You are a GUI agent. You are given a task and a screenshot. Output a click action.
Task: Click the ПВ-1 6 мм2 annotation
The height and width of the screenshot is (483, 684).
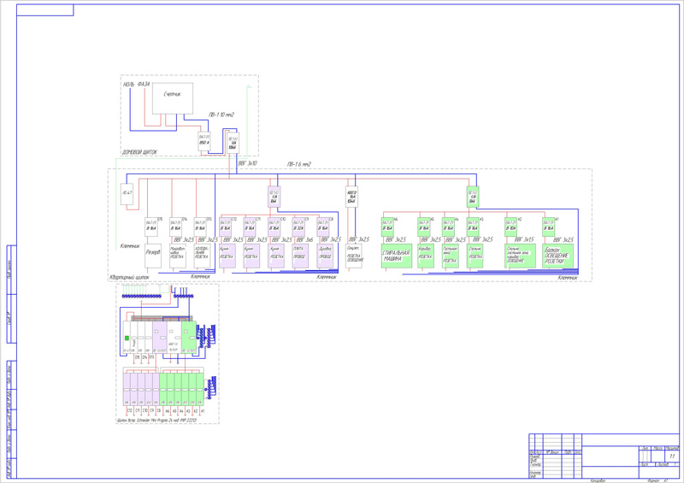point(298,164)
